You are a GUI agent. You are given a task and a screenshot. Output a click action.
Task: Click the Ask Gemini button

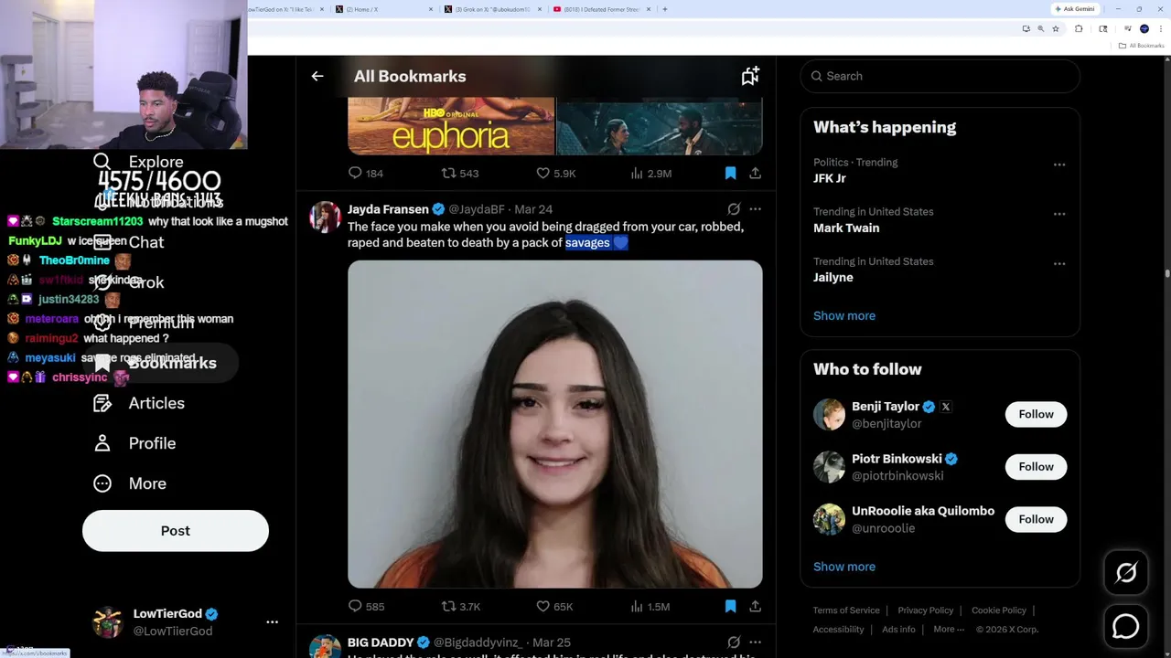pyautogui.click(x=1074, y=9)
